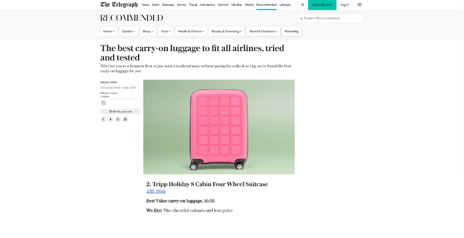This screenshot has width=464, height=238.
Task: Click The Telegraph logo
Action: [x=120, y=5]
